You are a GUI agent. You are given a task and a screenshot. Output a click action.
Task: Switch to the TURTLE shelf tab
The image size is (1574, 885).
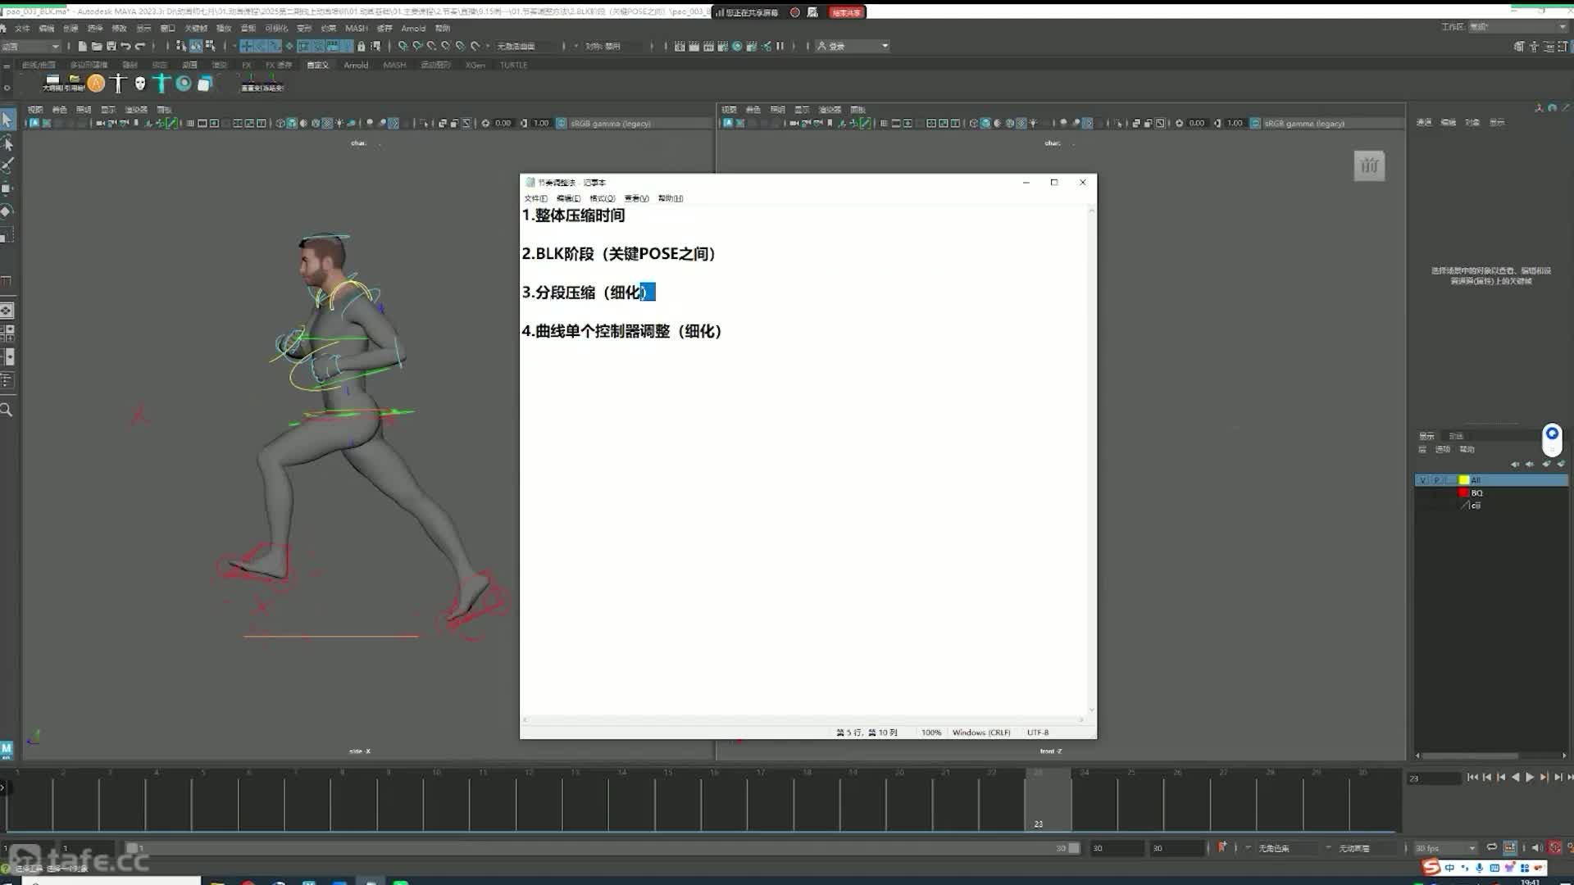514,65
